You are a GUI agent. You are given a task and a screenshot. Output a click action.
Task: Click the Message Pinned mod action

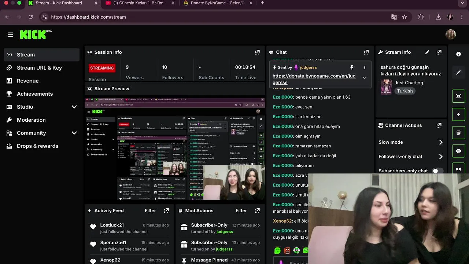(209, 260)
